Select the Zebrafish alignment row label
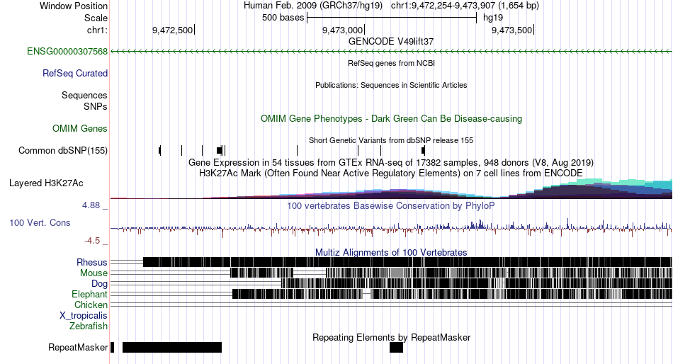Image resolution: width=673 pixels, height=364 pixels. tap(89, 326)
